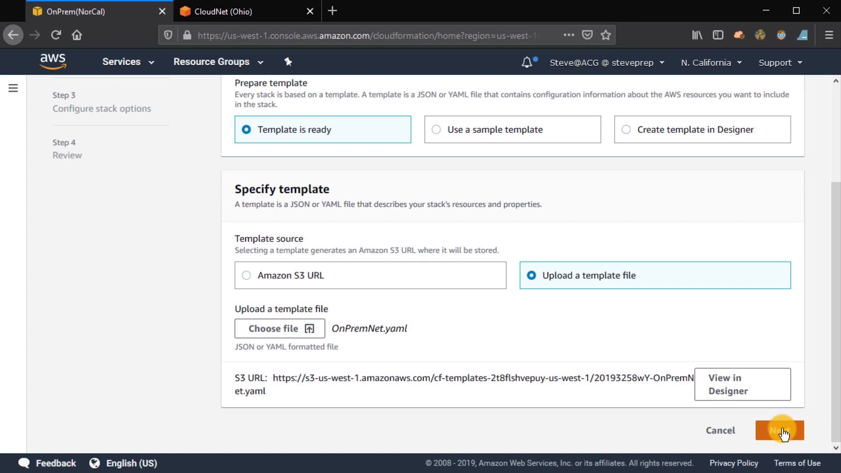The height and width of the screenshot is (473, 841).
Task: Switch to CloudNet (Ohio) tab
Action: click(223, 11)
